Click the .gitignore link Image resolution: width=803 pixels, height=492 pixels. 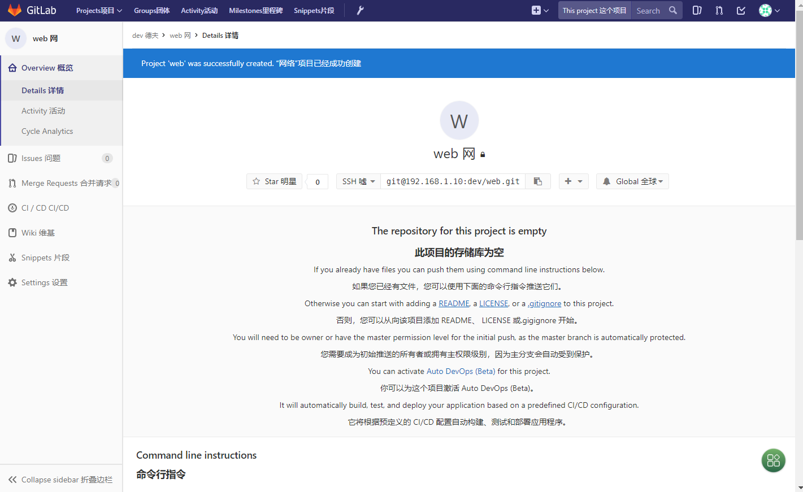pyautogui.click(x=544, y=303)
